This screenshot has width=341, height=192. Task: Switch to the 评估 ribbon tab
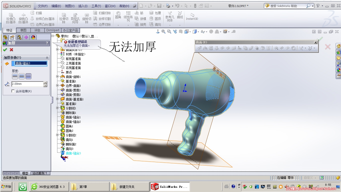(37, 30)
